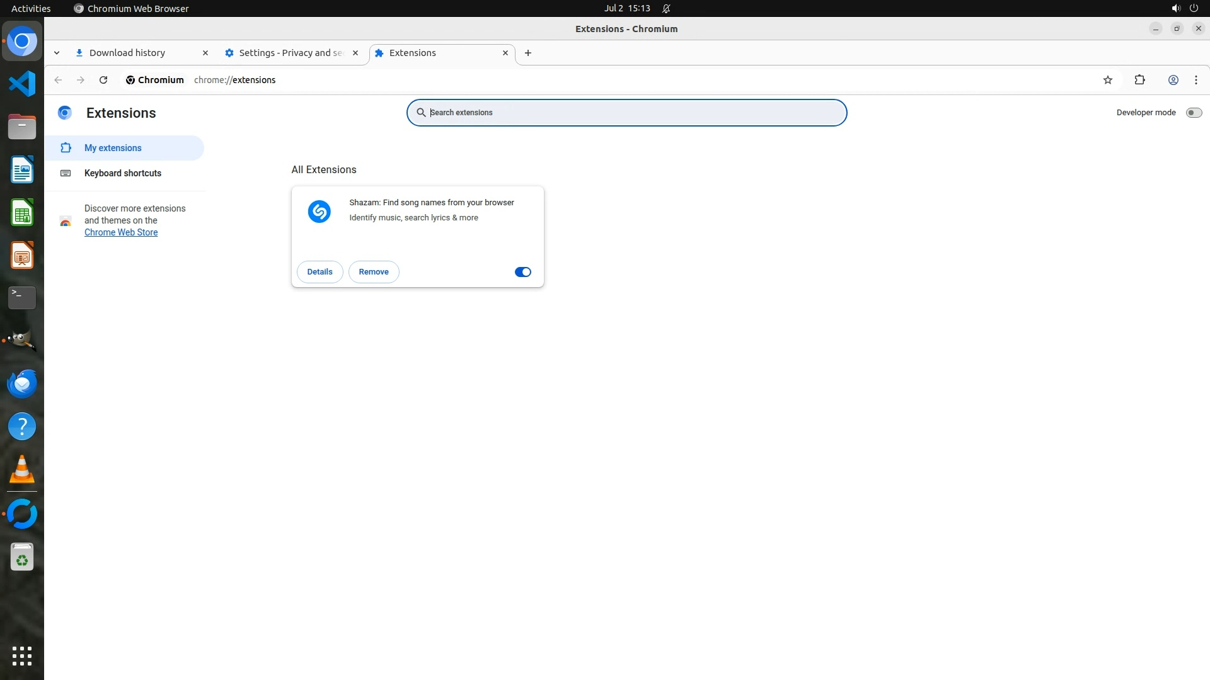Click the bookmark star icon

pyautogui.click(x=1108, y=80)
